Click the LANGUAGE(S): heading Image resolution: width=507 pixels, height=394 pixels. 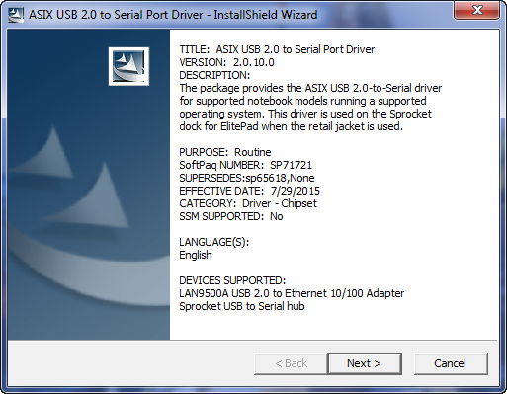pyautogui.click(x=214, y=242)
